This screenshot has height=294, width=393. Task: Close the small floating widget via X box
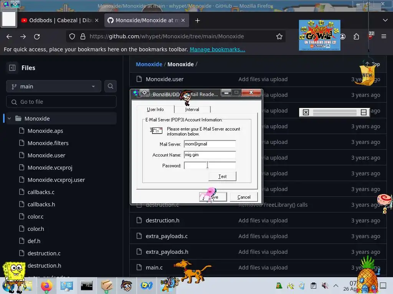coord(306,113)
